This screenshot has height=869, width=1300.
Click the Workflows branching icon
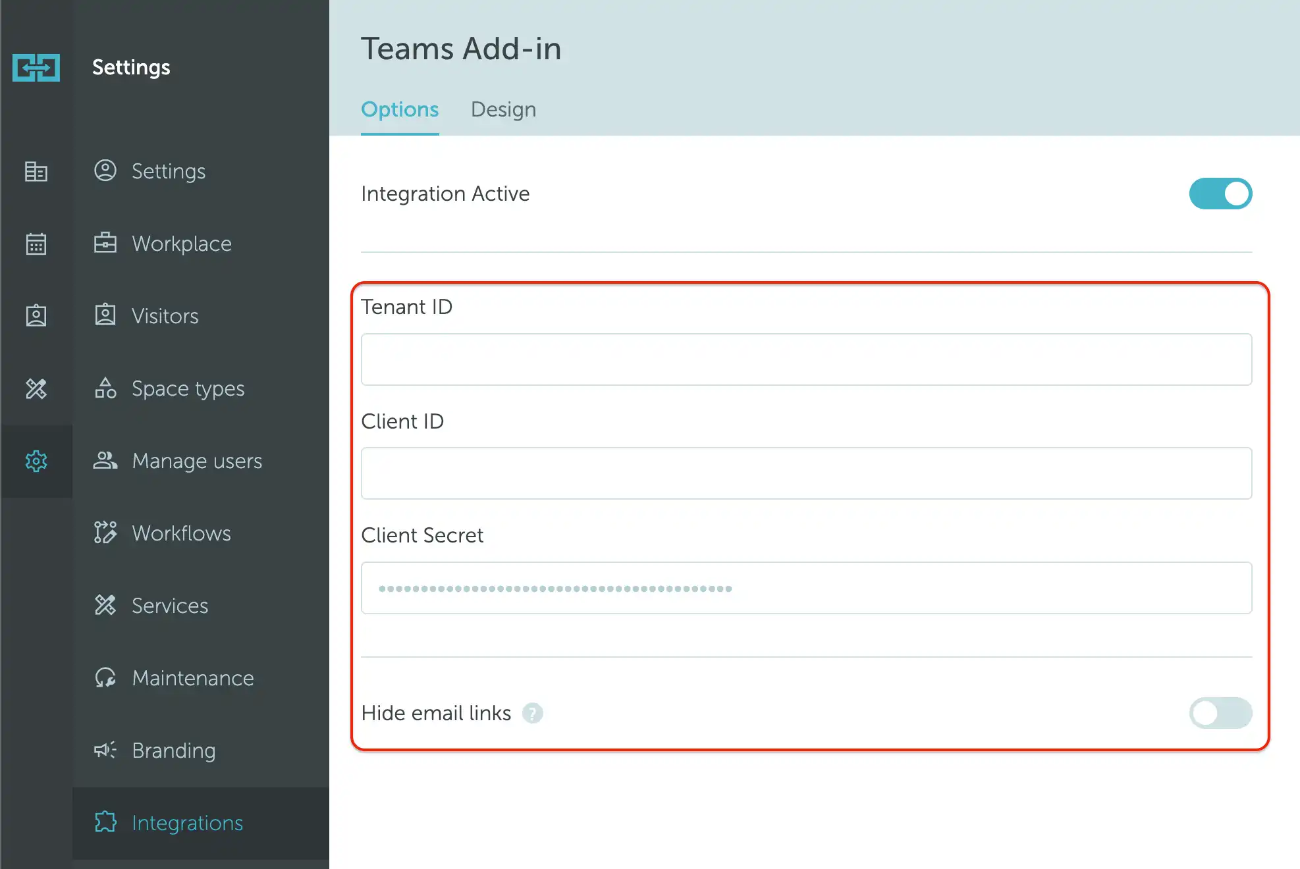(x=105, y=532)
